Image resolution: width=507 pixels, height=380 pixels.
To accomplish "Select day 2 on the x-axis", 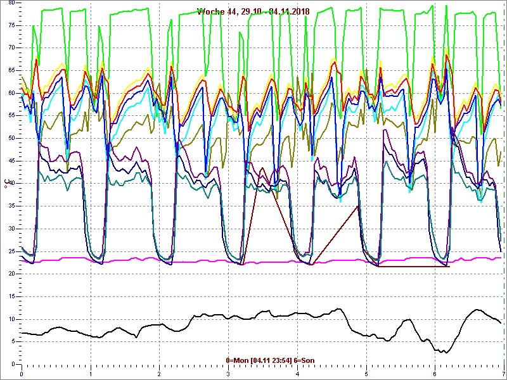I will tap(160, 374).
